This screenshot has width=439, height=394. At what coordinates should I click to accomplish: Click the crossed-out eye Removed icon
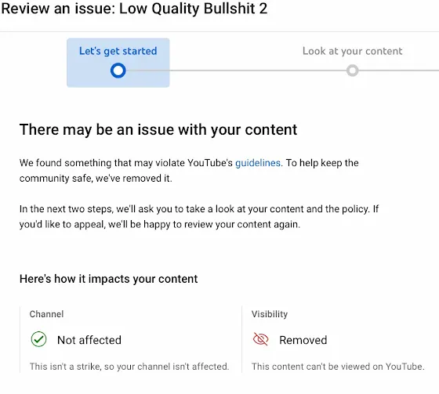pos(260,339)
